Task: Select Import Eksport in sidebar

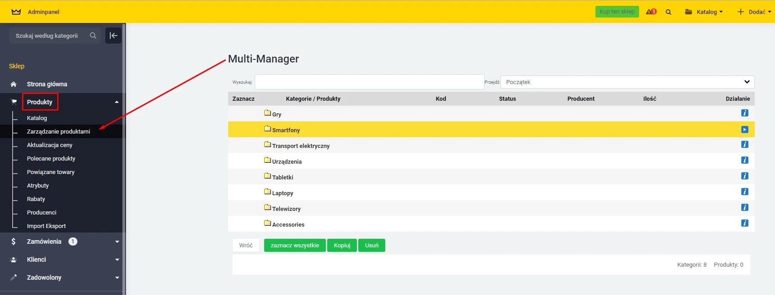Action: pos(46,226)
